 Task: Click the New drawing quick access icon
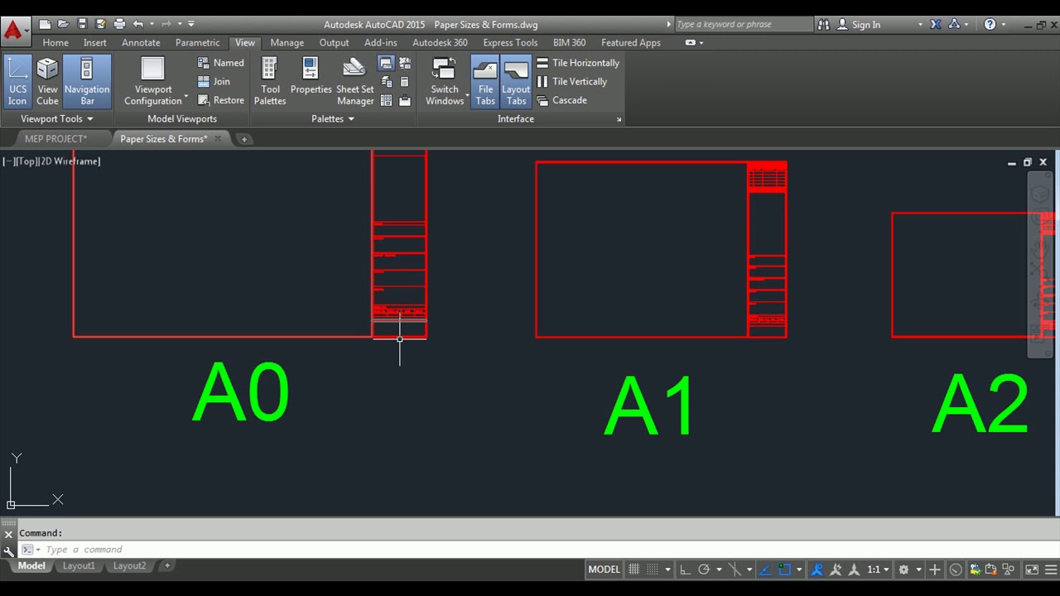(45, 24)
